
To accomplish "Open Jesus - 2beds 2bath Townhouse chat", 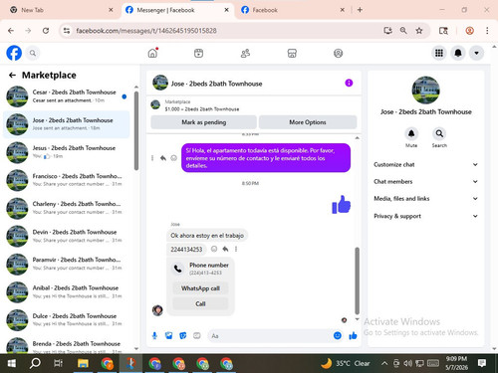I will (66, 152).
